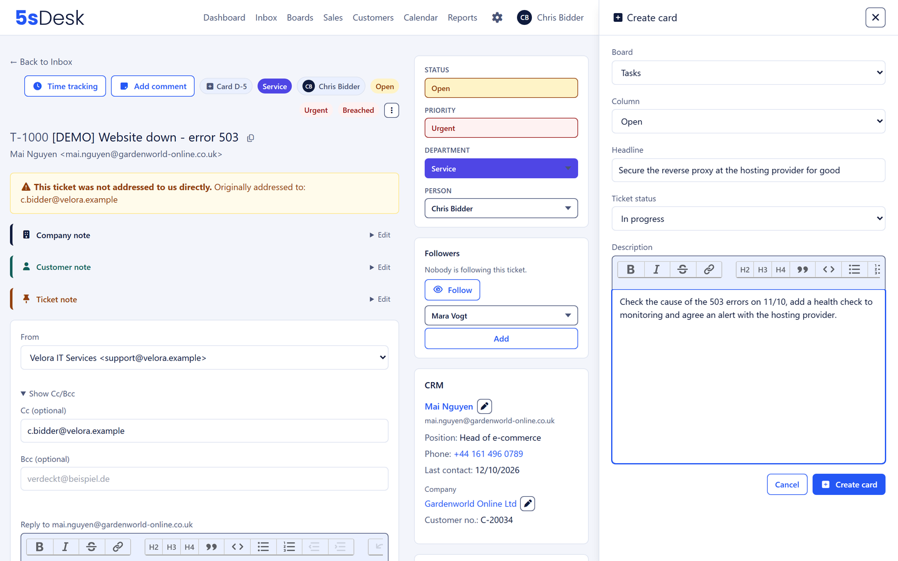Screen dimensions: 898x561
Task: Cancel the card creation
Action: tap(787, 484)
